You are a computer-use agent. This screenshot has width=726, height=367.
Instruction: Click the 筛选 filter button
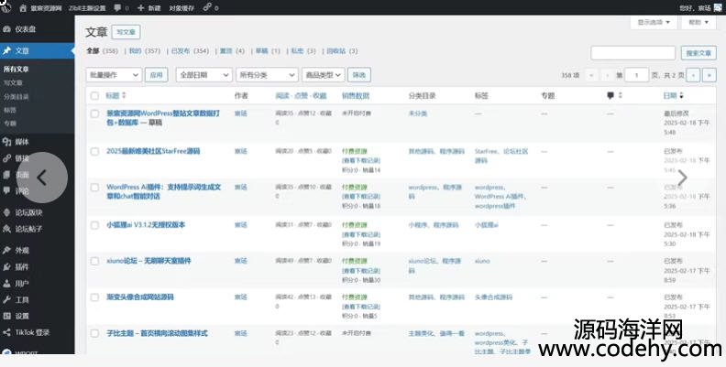tap(359, 75)
